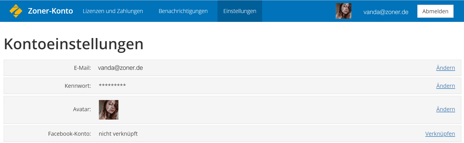Click Ändern in the Kennwort row

coord(445,86)
